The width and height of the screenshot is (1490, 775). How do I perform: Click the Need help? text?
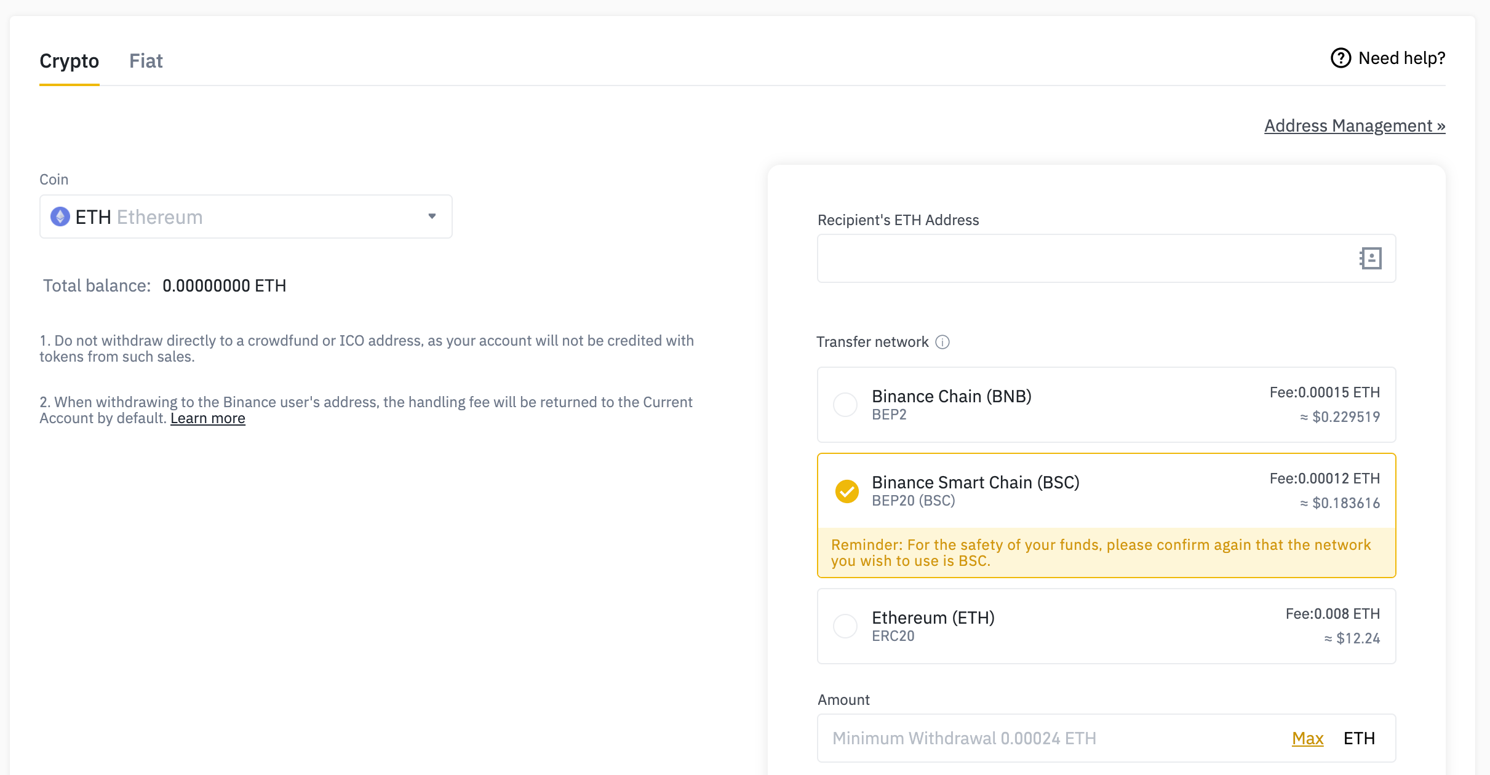tap(1401, 58)
